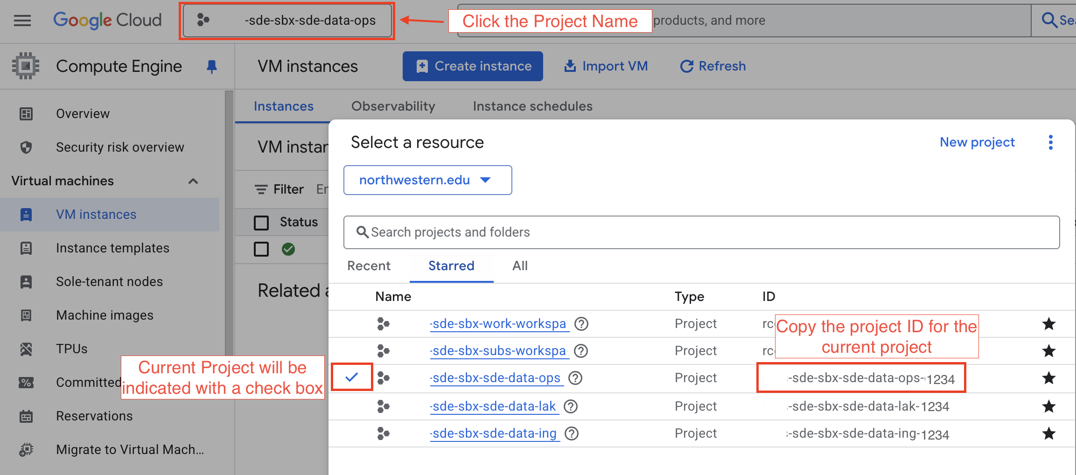Screen dimensions: 1076x475
Task: Click the Create instance button
Action: (473, 66)
